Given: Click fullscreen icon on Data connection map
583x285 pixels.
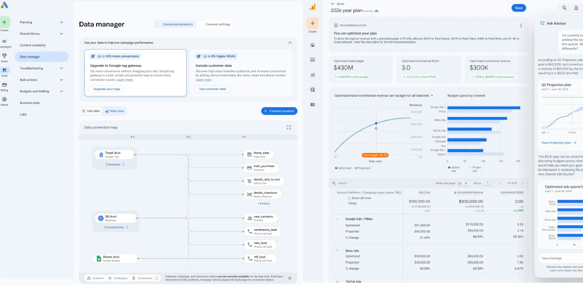Looking at the screenshot, I should point(289,128).
